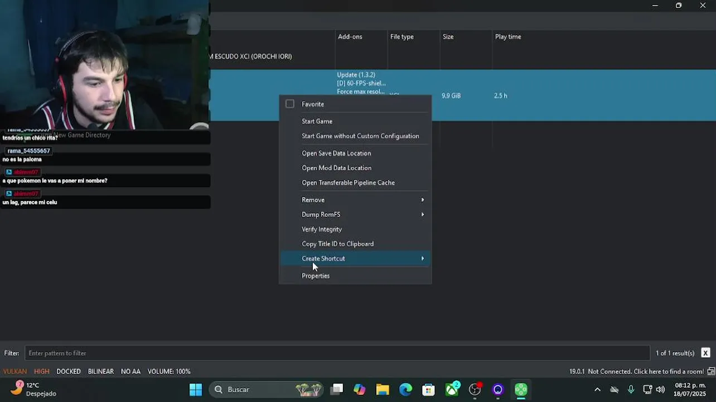Click Not Connected to find a room

click(x=645, y=371)
